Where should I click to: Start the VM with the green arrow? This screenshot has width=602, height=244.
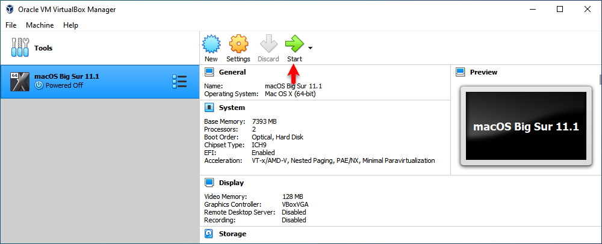(294, 44)
